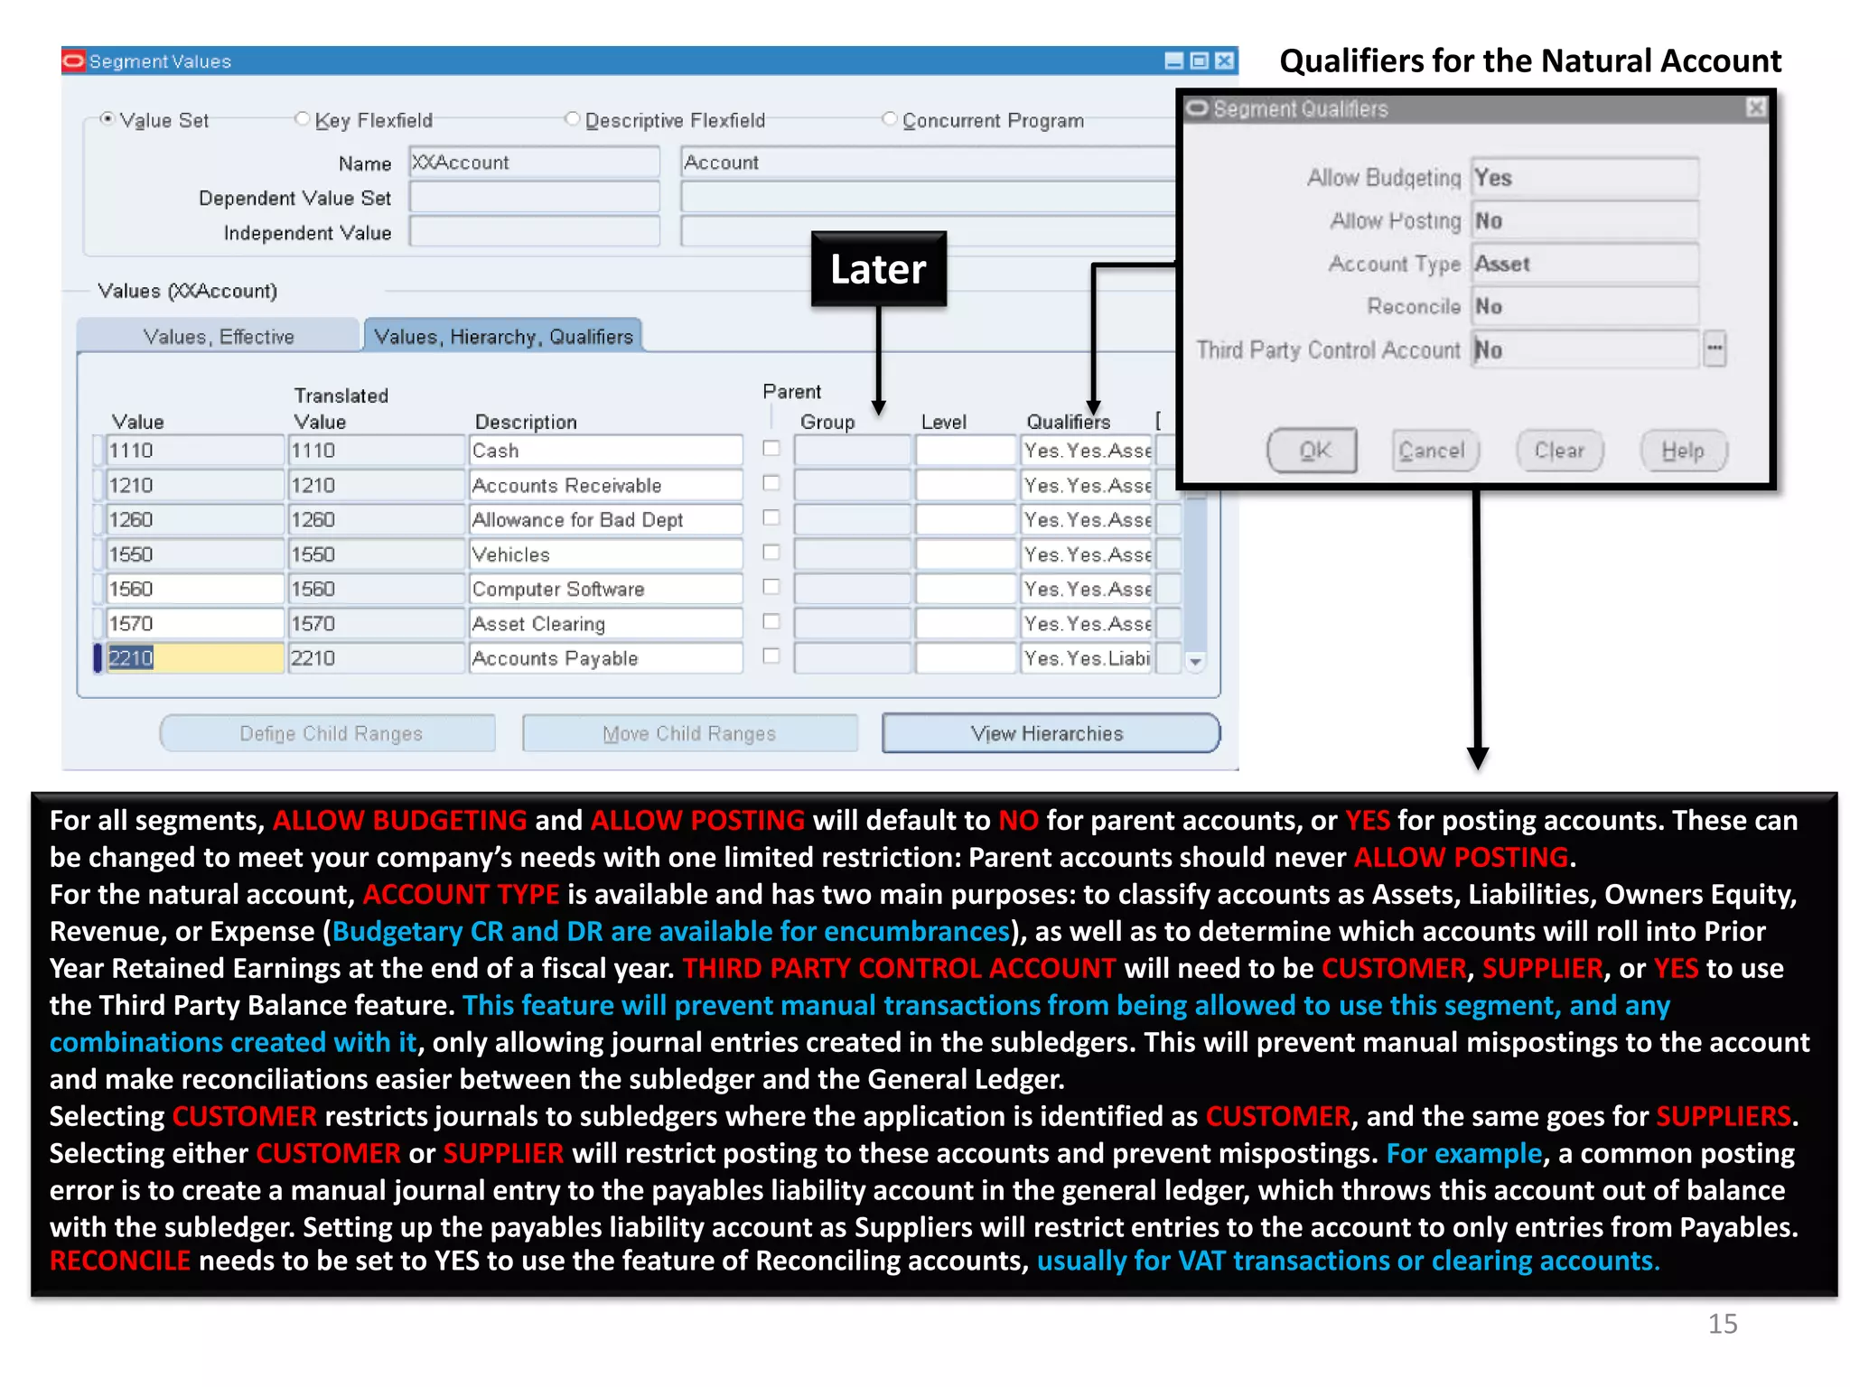The height and width of the screenshot is (1387, 1850).
Task: Click Help in Segment Qualifiers dialog
Action: point(1683,450)
